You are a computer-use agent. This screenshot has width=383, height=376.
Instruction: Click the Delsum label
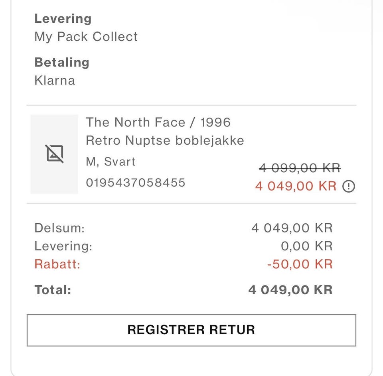click(59, 228)
